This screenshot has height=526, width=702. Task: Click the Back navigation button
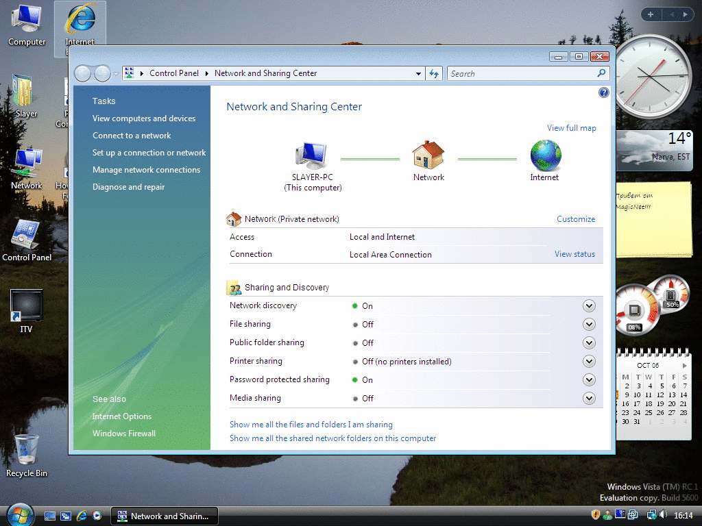pos(83,73)
